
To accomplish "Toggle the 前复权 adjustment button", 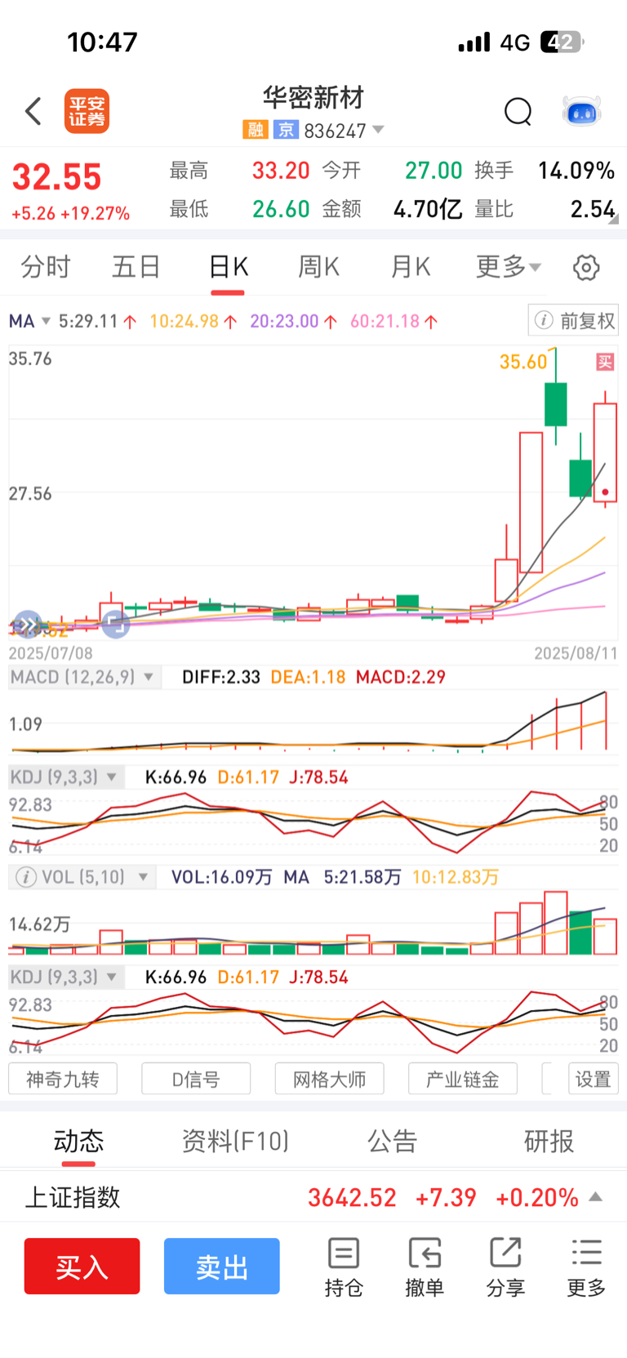I will pyautogui.click(x=573, y=321).
